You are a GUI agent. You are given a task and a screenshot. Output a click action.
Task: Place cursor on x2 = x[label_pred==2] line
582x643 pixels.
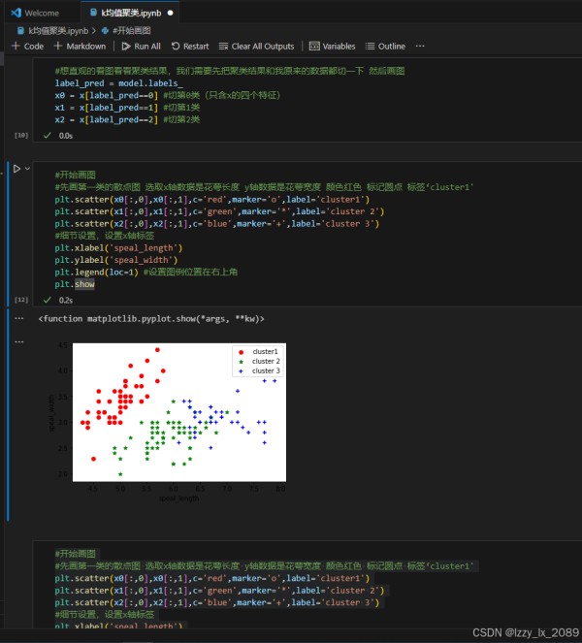127,119
